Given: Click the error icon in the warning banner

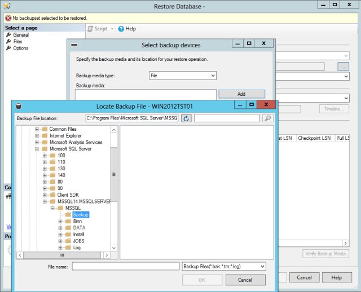Looking at the screenshot, I should (x=8, y=18).
